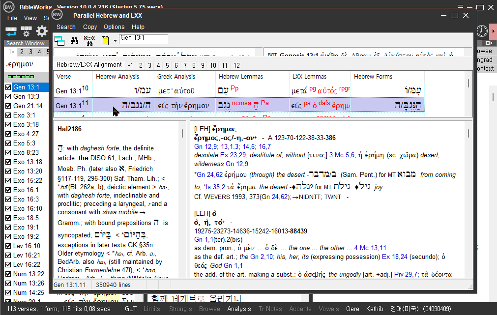Open the Gn 24,62 reference link
Image resolution: width=497 pixels, height=315 pixels.
click(209, 174)
